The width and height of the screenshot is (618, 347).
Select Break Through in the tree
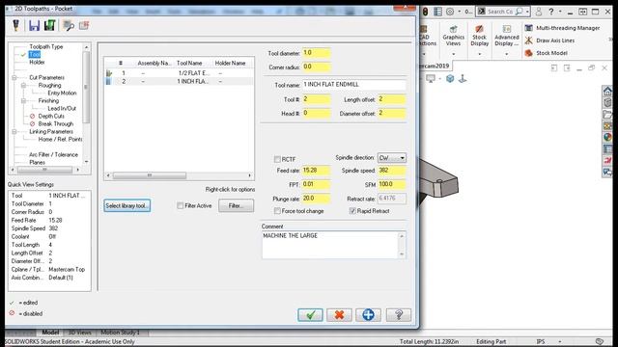point(56,124)
